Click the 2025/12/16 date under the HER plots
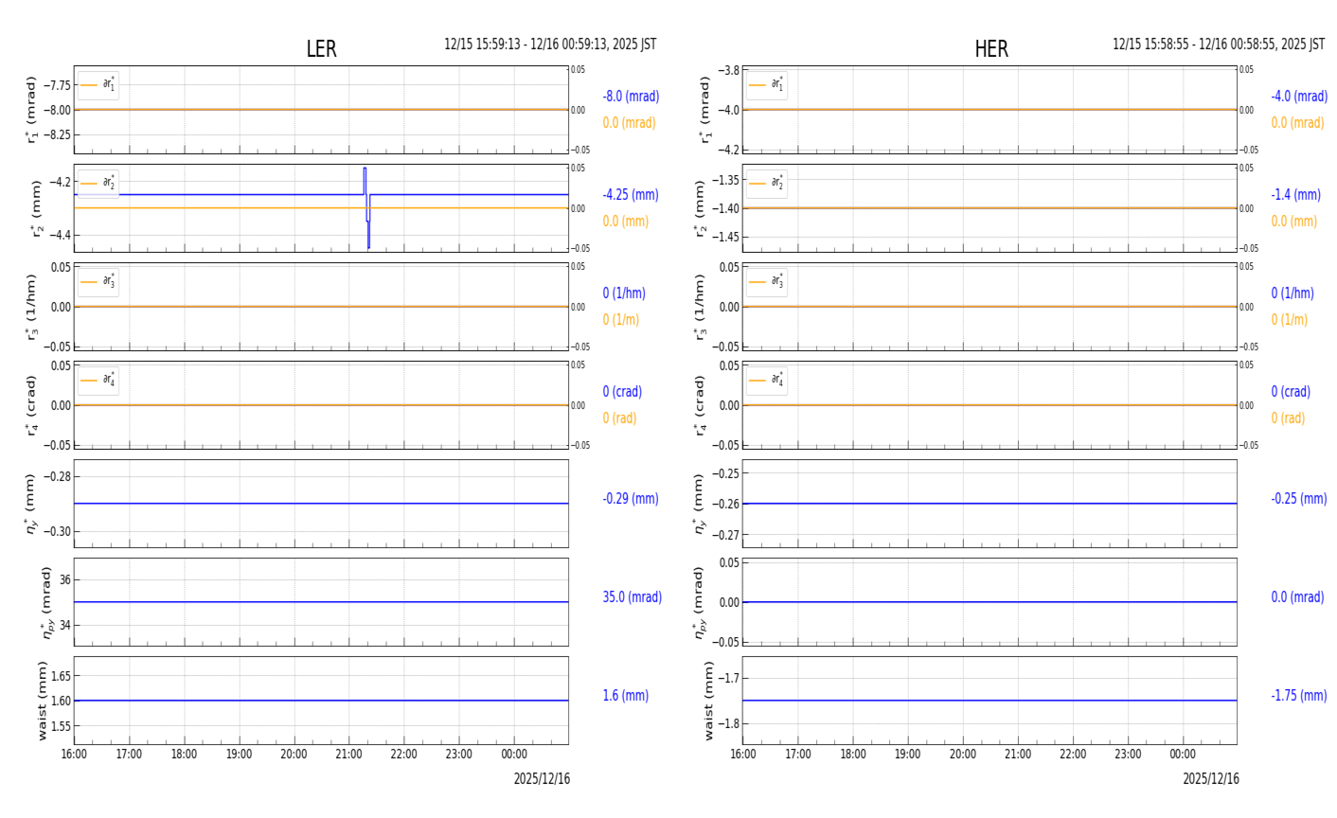The height and width of the screenshot is (818, 1337). [x=1210, y=779]
